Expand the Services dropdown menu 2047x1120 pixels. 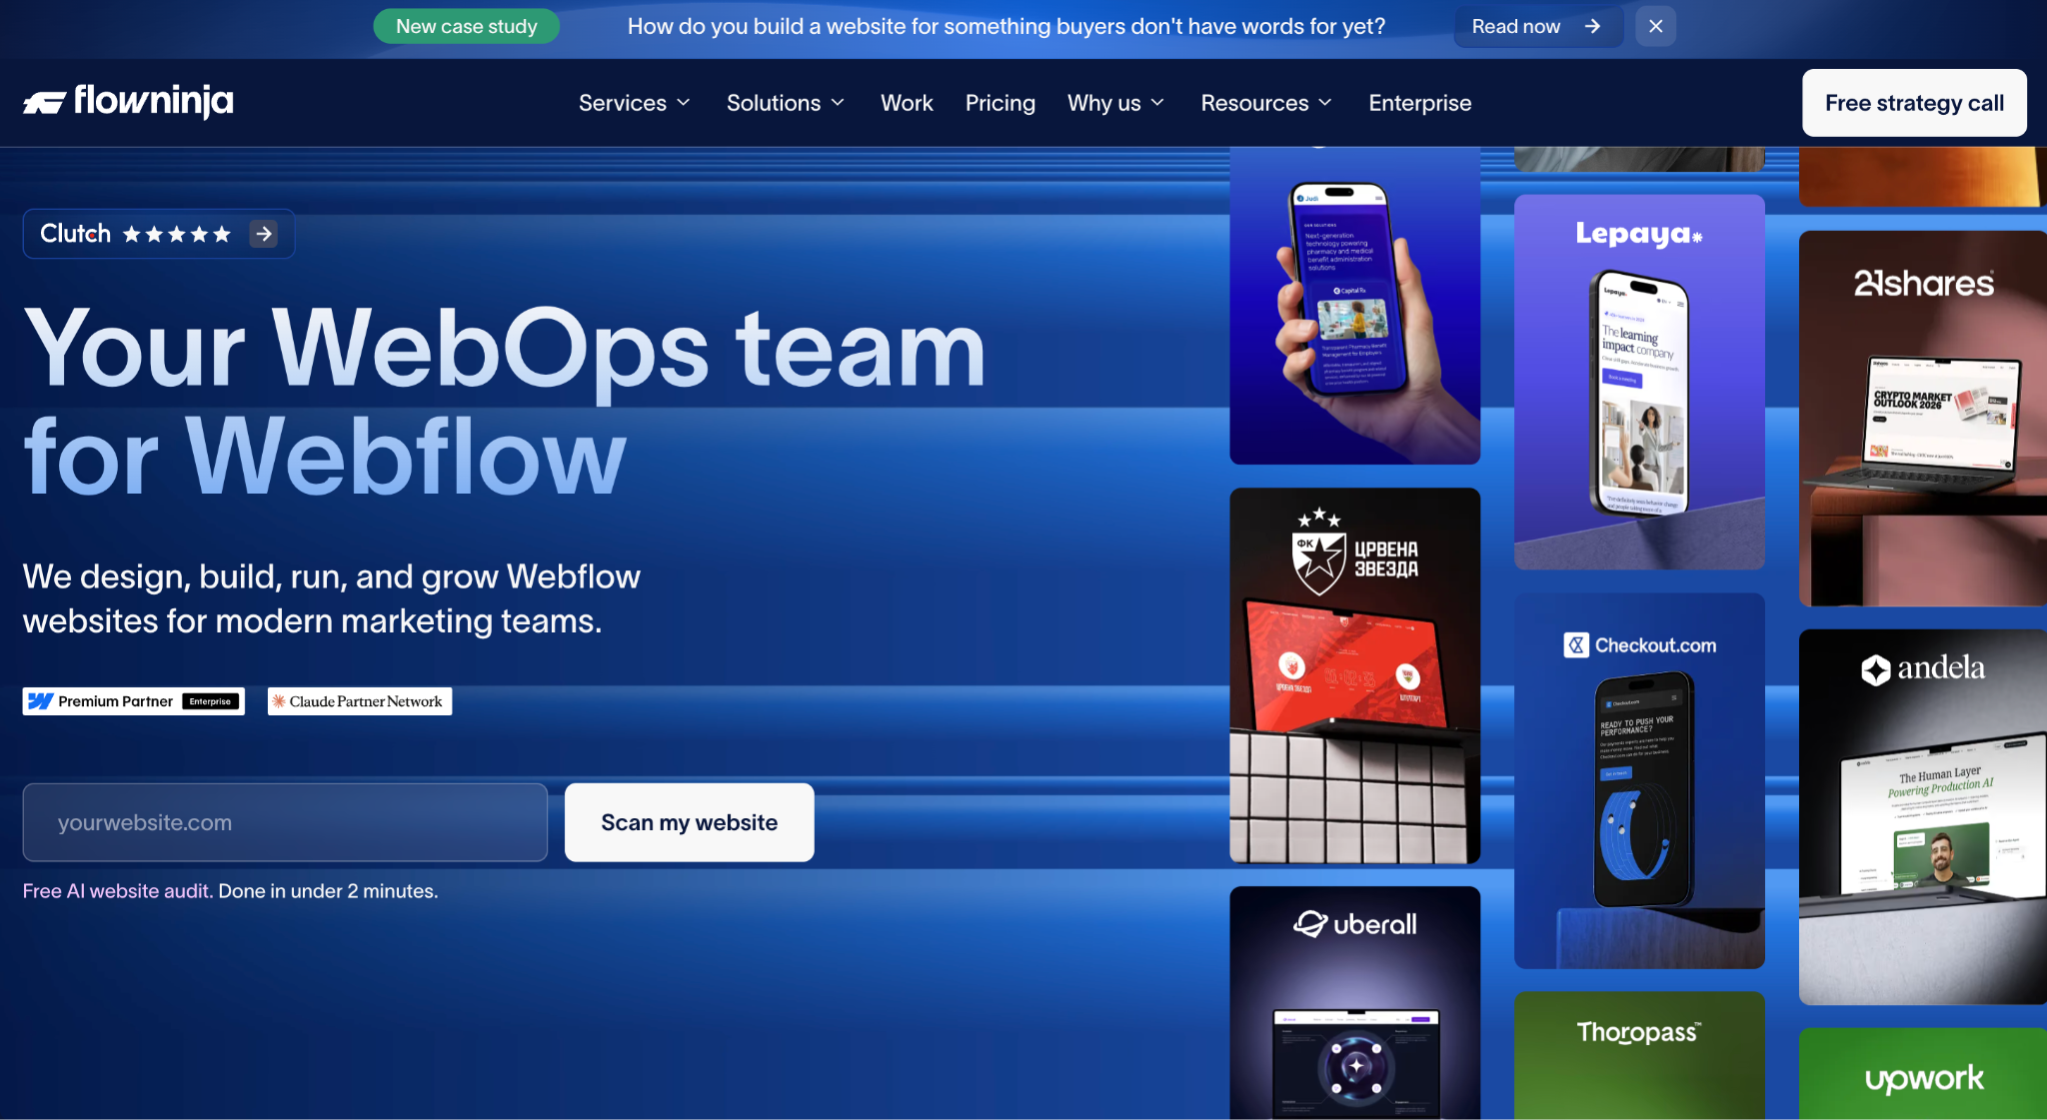[635, 103]
